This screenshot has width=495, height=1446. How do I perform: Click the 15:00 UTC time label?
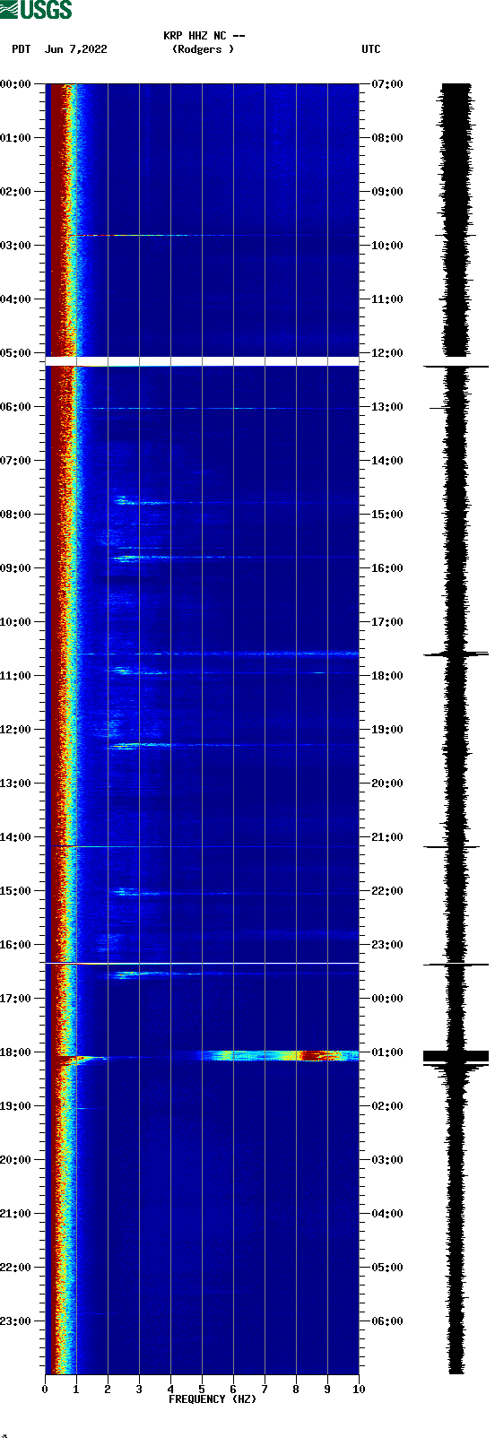387,515
